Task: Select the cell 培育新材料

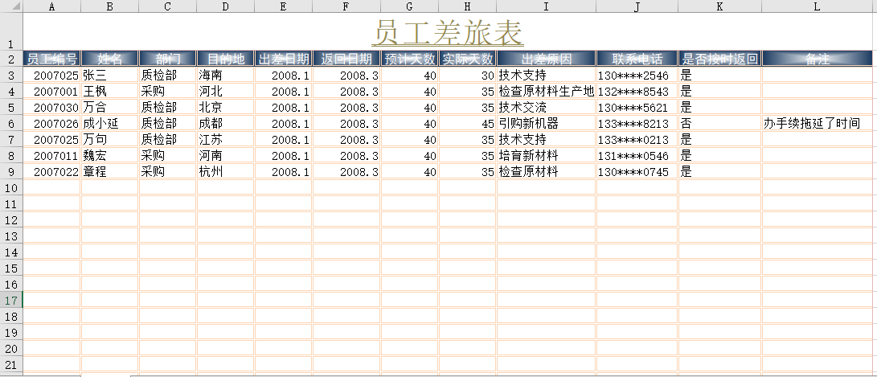Action: 546,155
